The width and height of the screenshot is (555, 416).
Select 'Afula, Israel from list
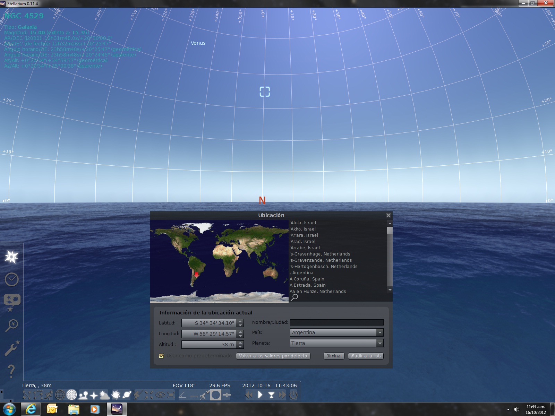pos(303,223)
